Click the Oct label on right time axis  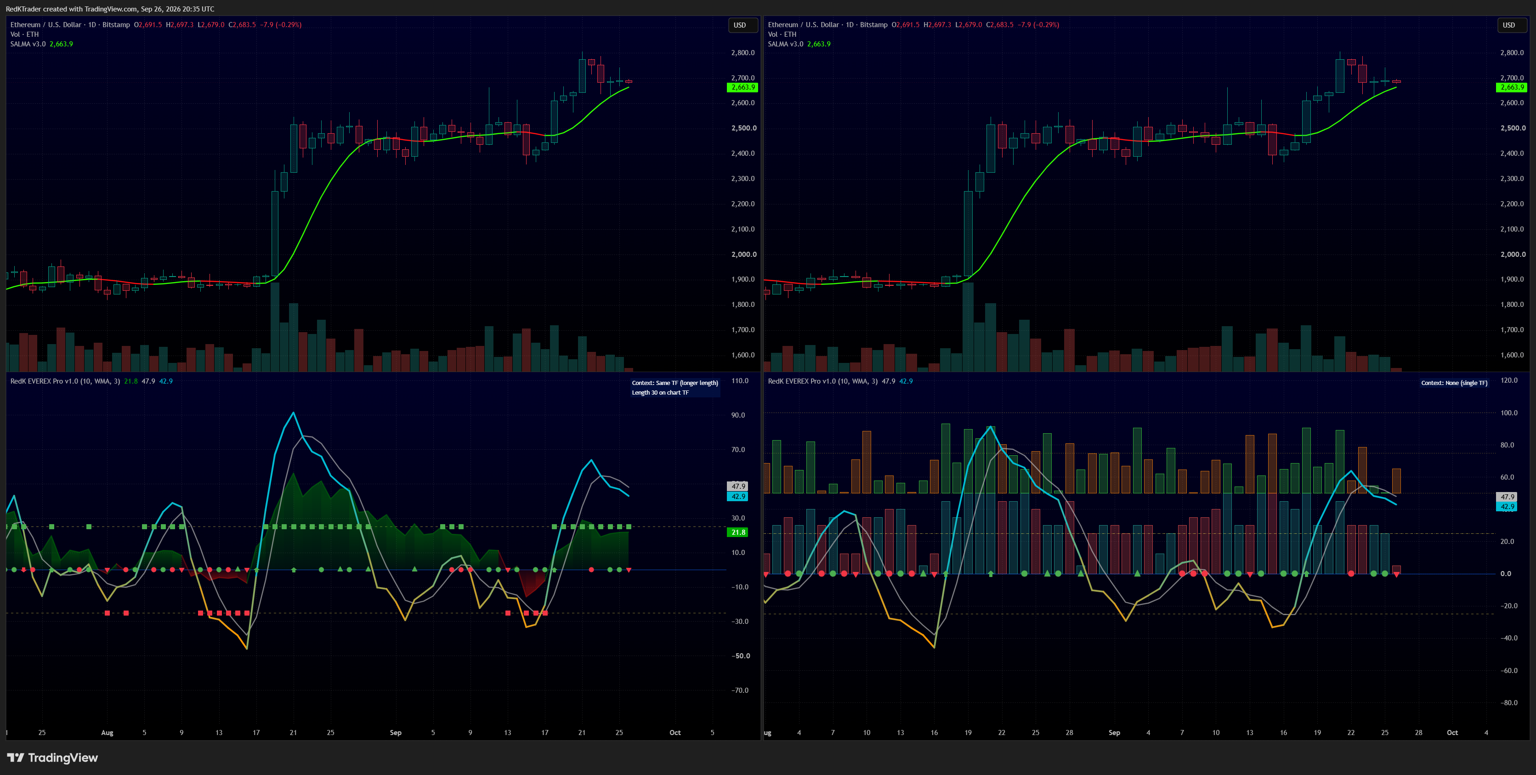(1452, 733)
